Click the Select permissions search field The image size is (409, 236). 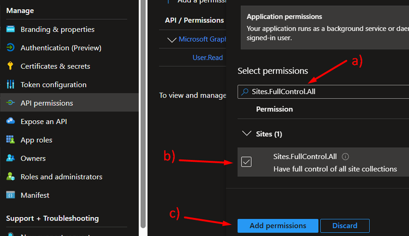pos(326,92)
